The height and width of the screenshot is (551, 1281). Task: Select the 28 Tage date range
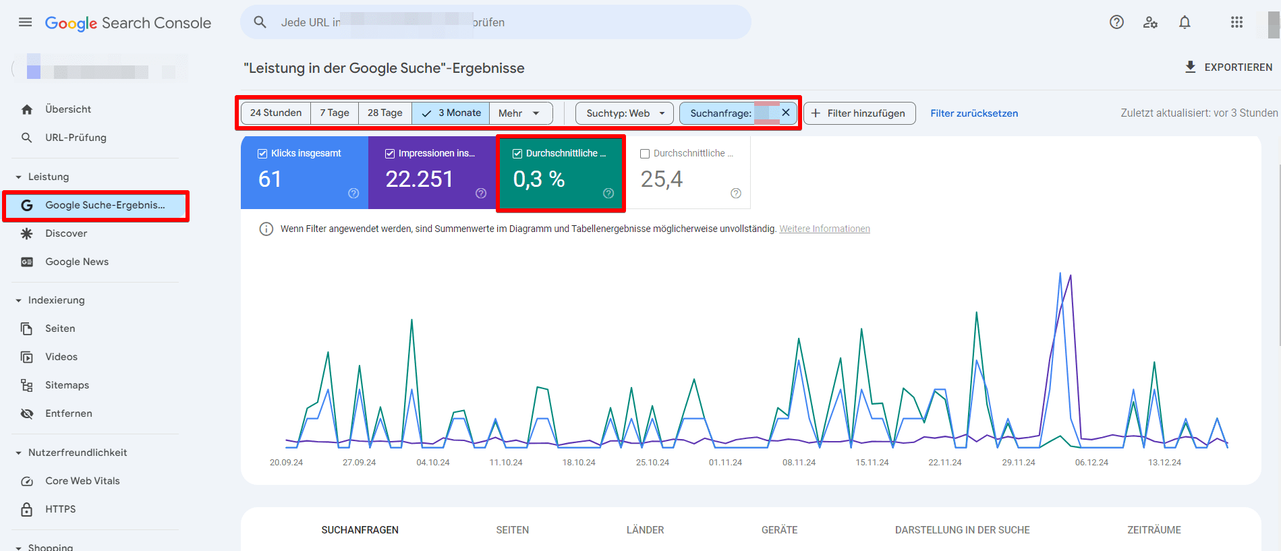pyautogui.click(x=385, y=113)
